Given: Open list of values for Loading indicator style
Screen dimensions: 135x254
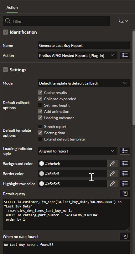Looking at the screenshot, I should point(125,151).
